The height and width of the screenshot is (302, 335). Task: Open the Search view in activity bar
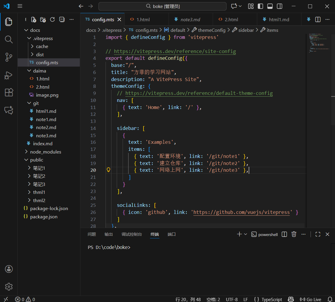coord(9,39)
